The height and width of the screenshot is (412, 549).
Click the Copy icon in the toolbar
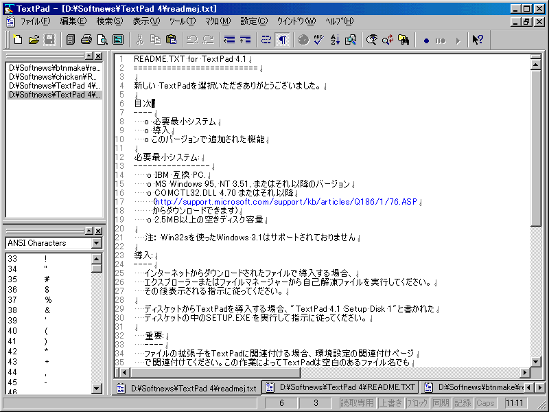155,40
